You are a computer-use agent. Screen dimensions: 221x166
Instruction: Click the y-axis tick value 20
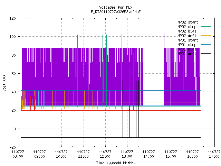click(14, 110)
